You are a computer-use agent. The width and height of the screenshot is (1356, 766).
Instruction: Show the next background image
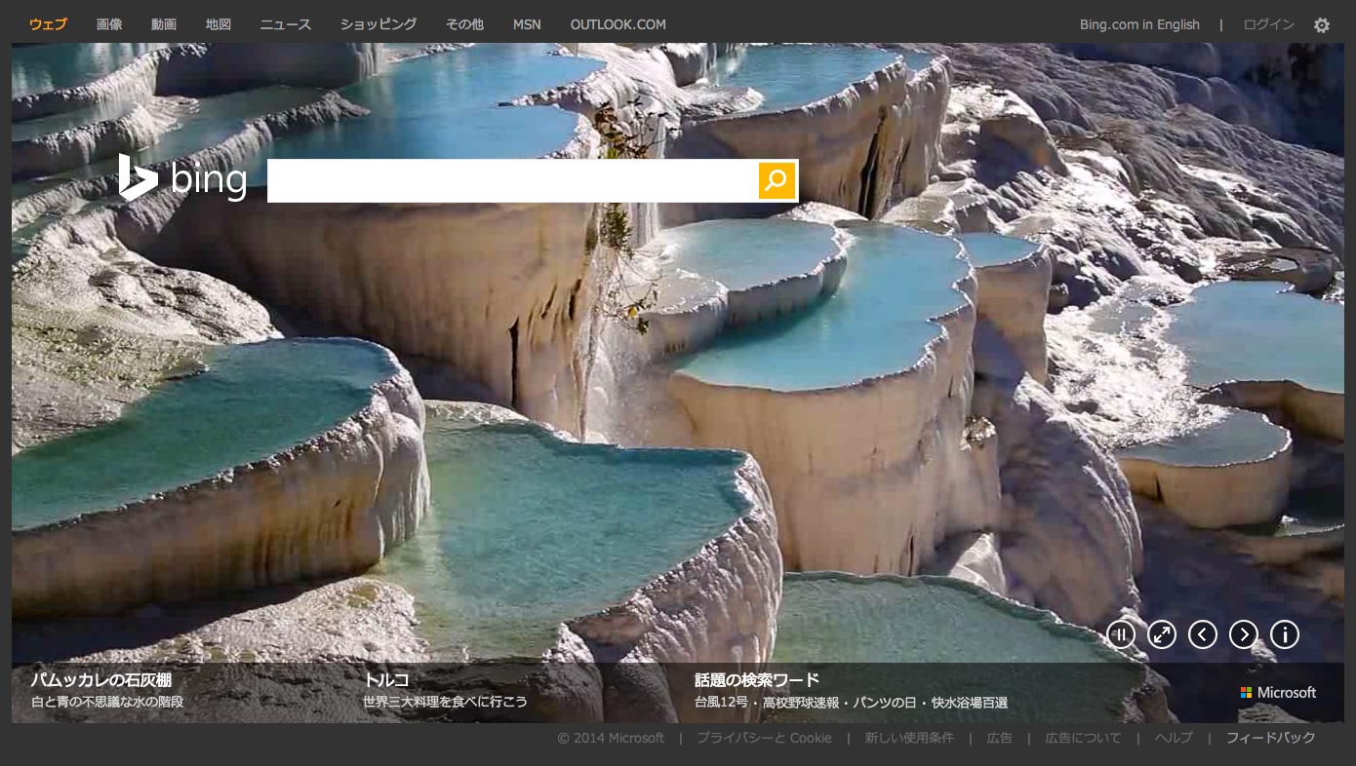click(x=1244, y=635)
